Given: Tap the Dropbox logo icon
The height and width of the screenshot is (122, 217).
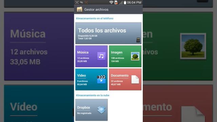Looking at the screenshot, I should 101,110.
